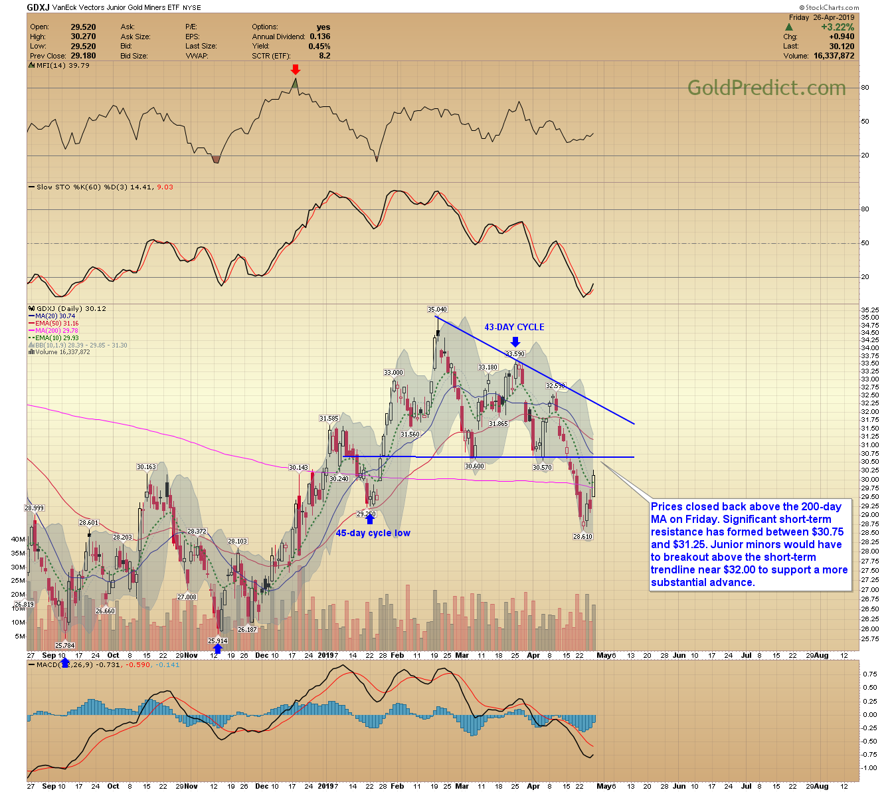The width and height of the screenshot is (890, 792).
Task: Click the MA(200) magenta legend entry
Action: tap(54, 331)
